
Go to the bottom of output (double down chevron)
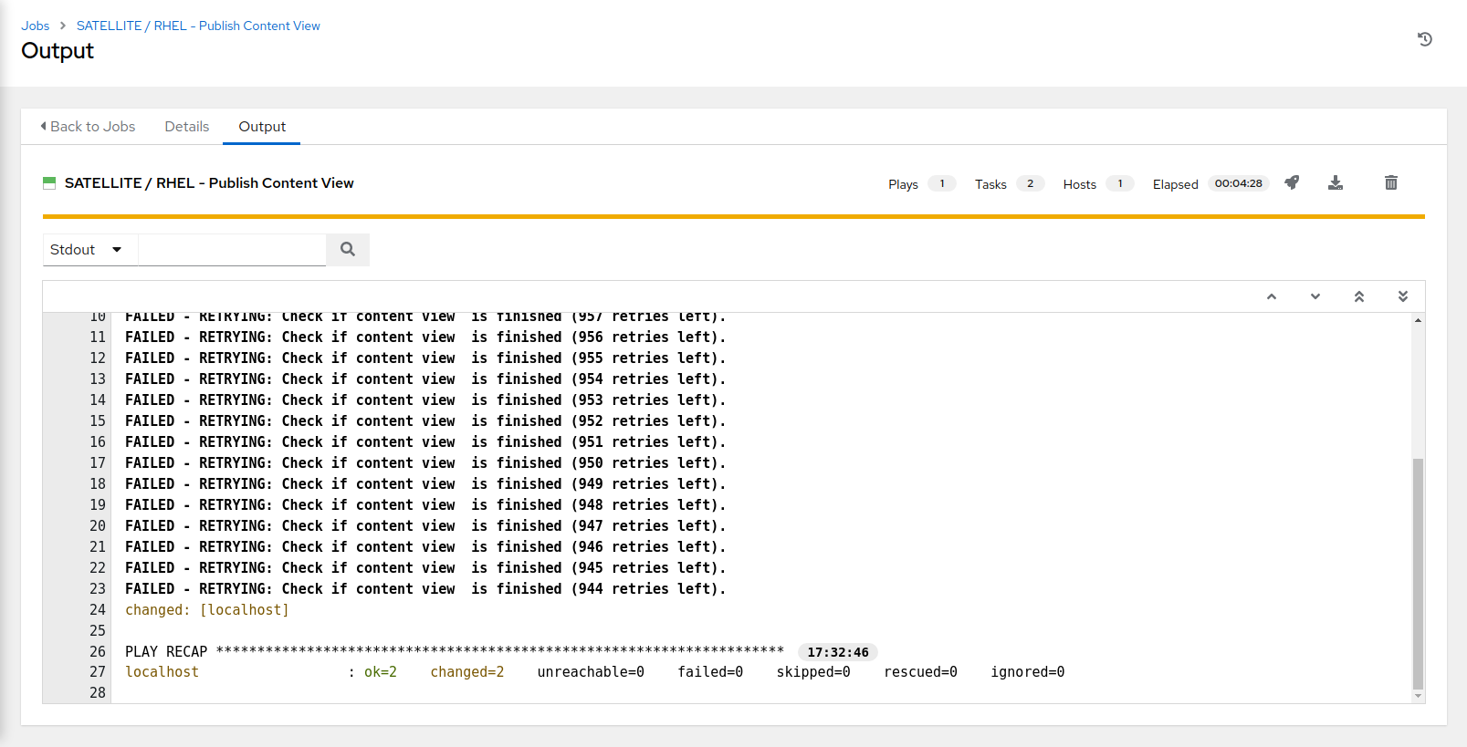1403,296
